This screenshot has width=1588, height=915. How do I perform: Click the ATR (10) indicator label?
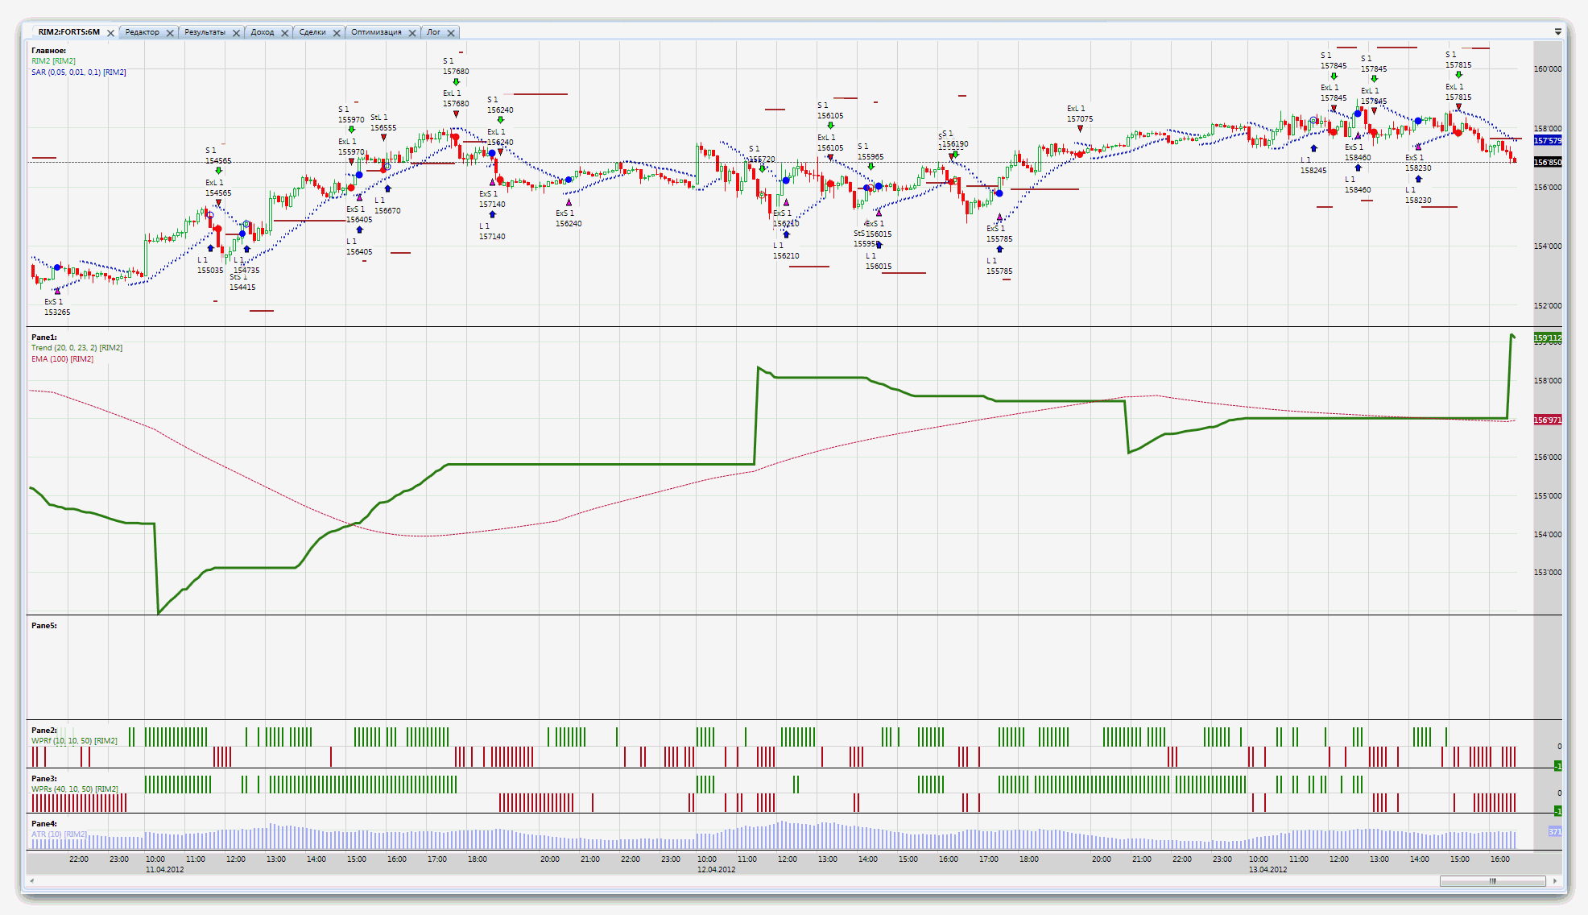59,834
